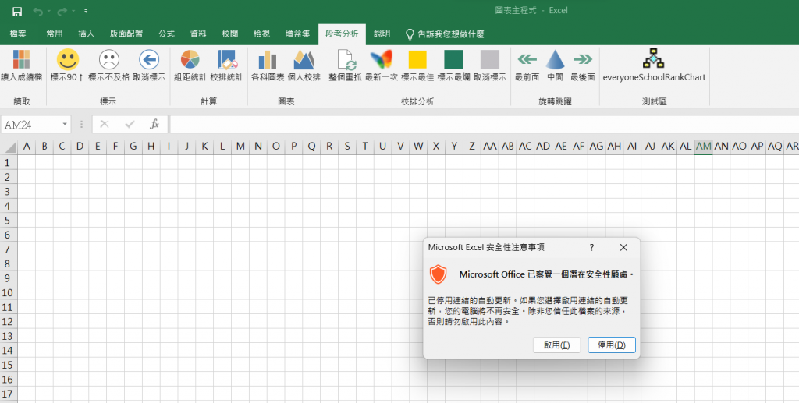Click the smiley face 標示90↑ icon
Image resolution: width=799 pixels, height=403 pixels.
pyautogui.click(x=67, y=59)
